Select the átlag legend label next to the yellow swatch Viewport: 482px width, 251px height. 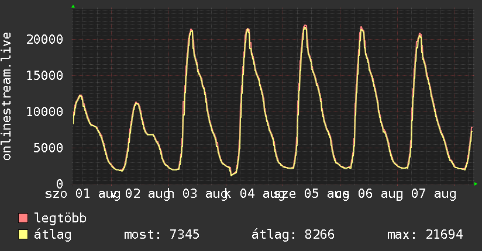(53, 235)
